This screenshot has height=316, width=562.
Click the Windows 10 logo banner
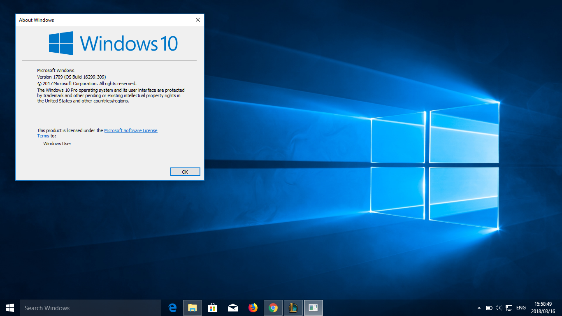(x=113, y=43)
